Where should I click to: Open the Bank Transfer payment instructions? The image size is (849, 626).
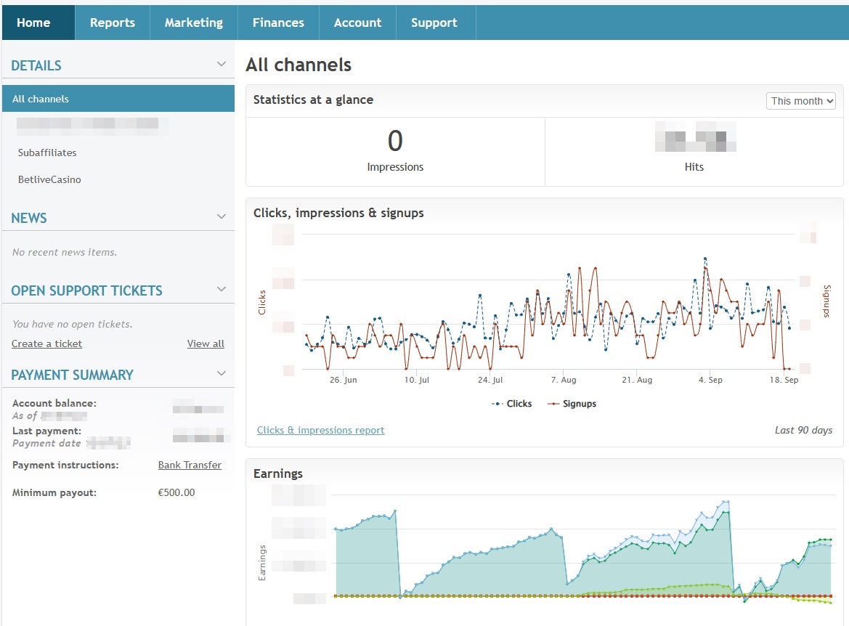190,465
